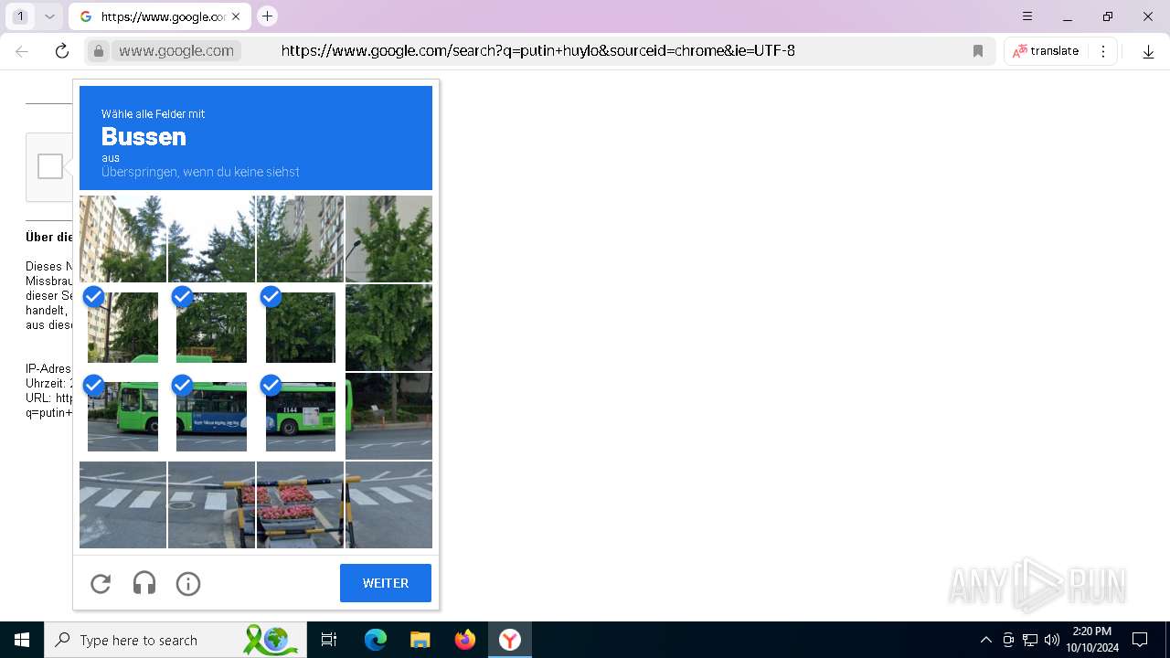Select the top-row tile in the second column
This screenshot has width=1170, height=658.
[x=211, y=239]
